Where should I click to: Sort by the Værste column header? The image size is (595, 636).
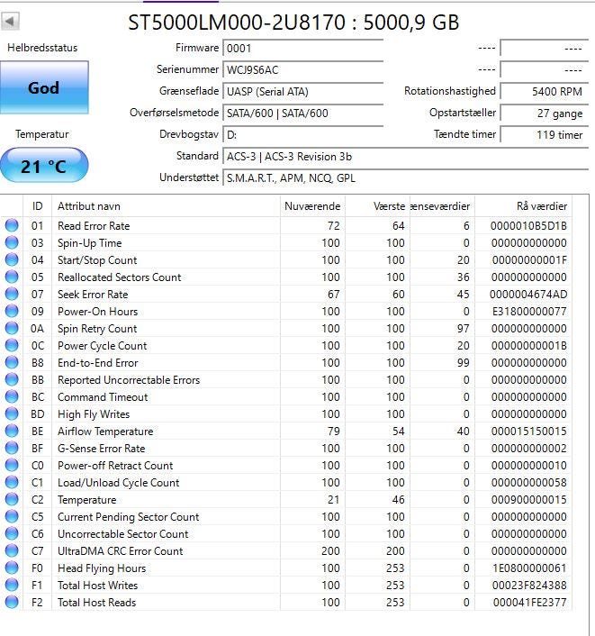coord(377,206)
